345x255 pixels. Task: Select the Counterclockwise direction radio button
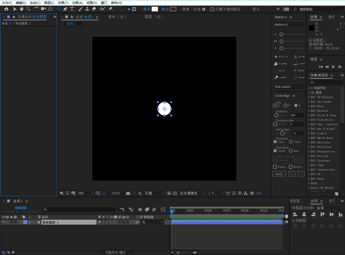291,142
